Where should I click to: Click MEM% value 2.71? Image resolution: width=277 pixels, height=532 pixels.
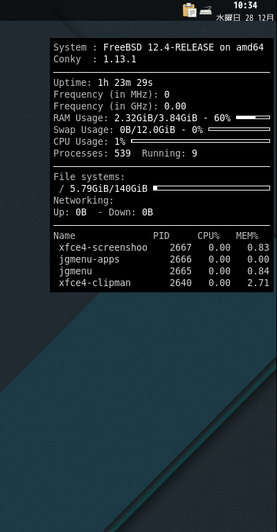coord(258,283)
